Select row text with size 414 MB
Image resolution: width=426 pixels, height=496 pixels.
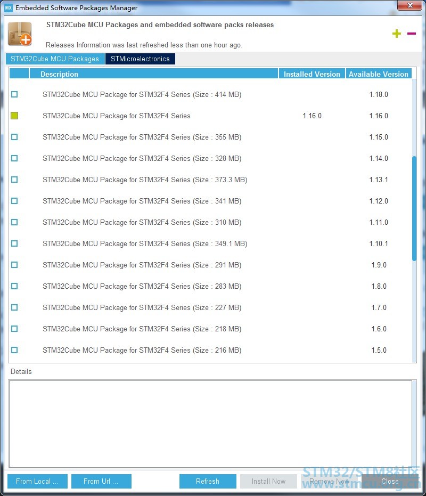pos(142,94)
